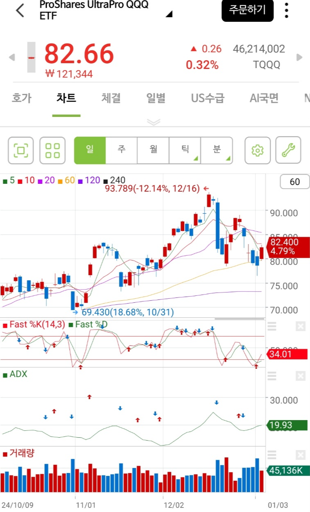
Task: Tap the 34.01 stochastic value tag
Action: (287, 354)
